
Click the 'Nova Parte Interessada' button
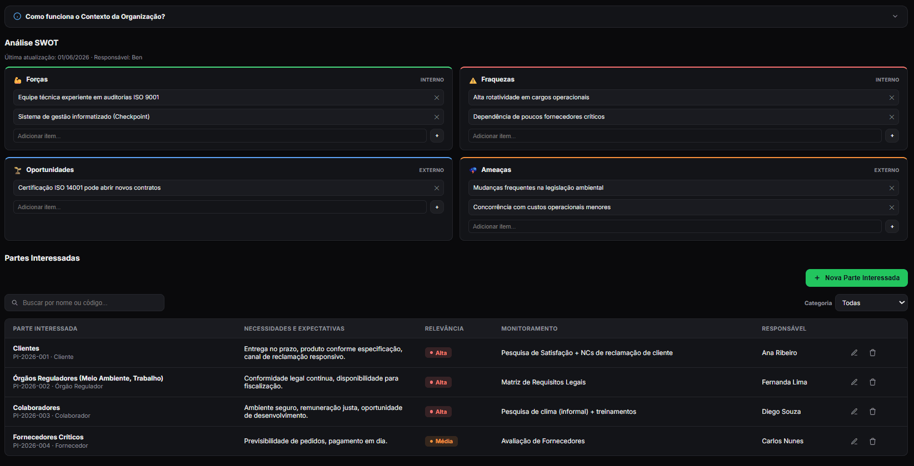point(857,278)
